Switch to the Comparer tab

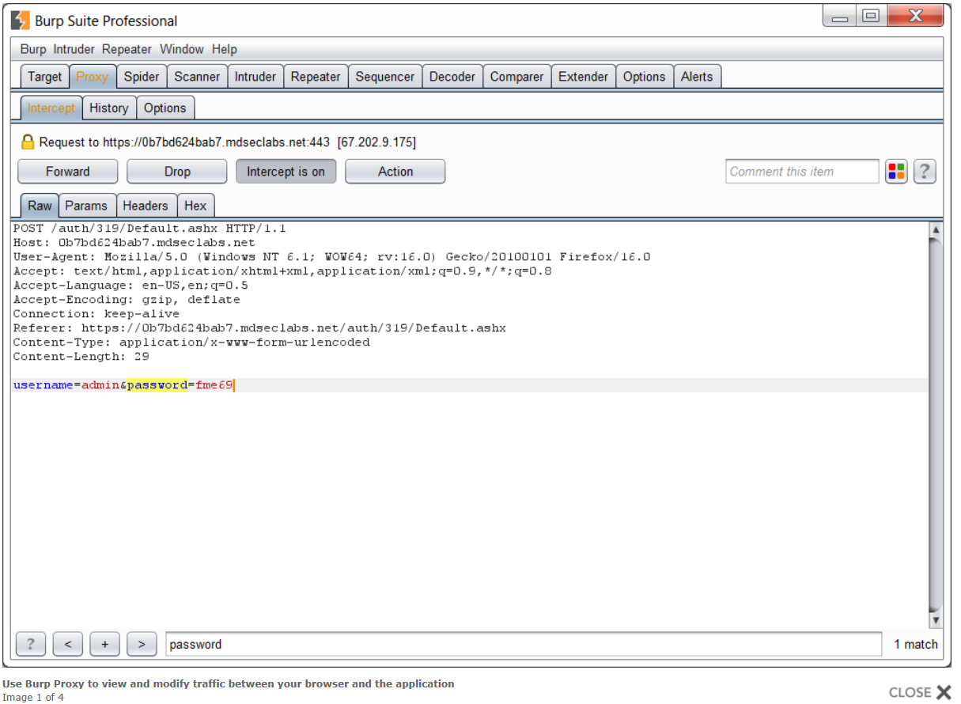pyautogui.click(x=517, y=77)
